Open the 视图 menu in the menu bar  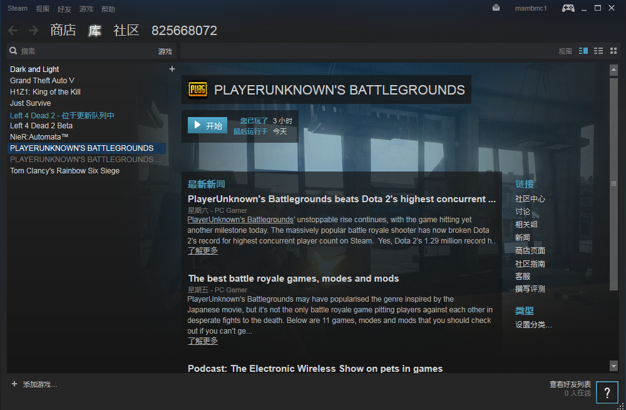[43, 9]
